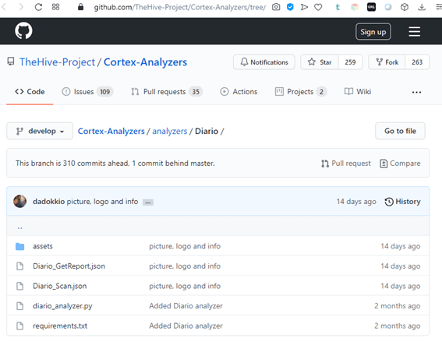Open the History commits link

(402, 202)
